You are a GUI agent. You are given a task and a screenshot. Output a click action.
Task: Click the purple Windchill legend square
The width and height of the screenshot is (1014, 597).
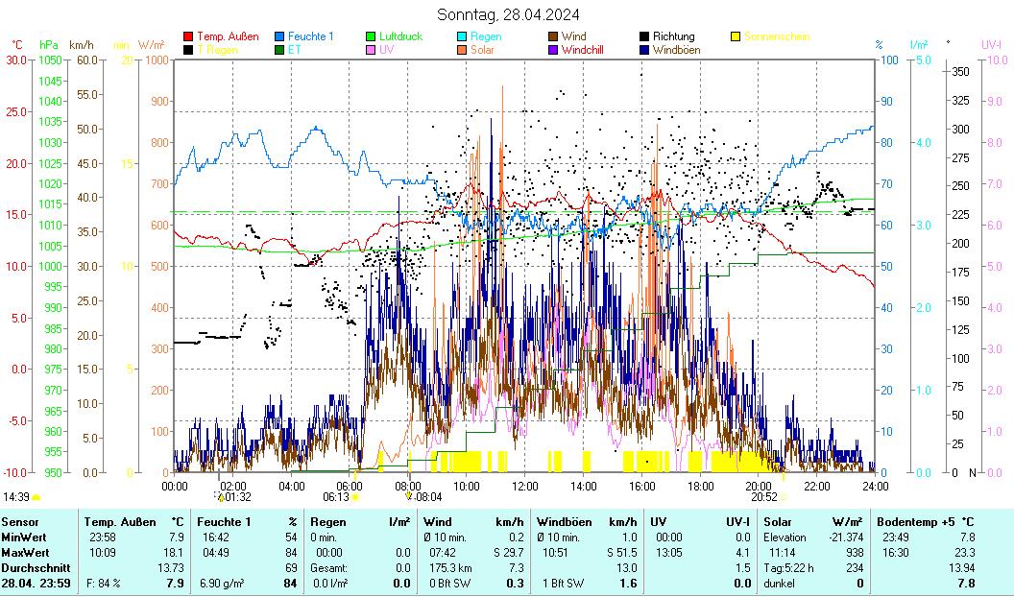pyautogui.click(x=553, y=50)
